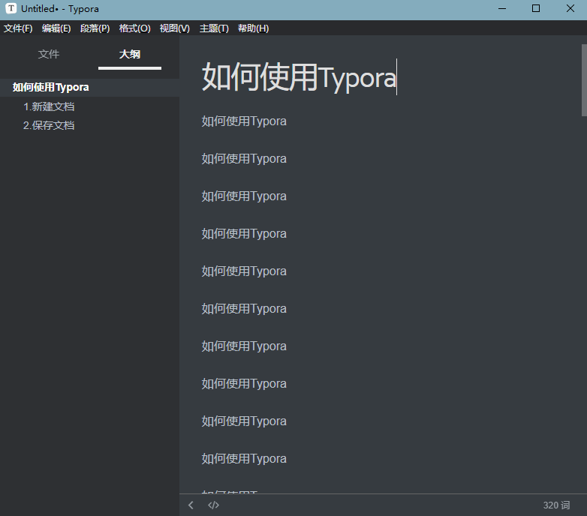
Task: Open the 文件(F) menu
Action: pyautogui.click(x=18, y=28)
